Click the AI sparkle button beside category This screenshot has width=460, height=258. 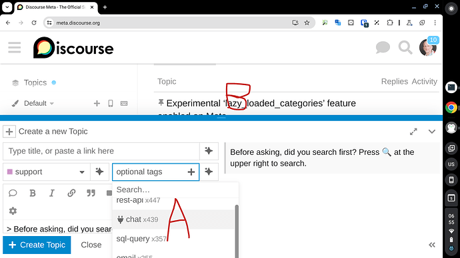pos(100,172)
